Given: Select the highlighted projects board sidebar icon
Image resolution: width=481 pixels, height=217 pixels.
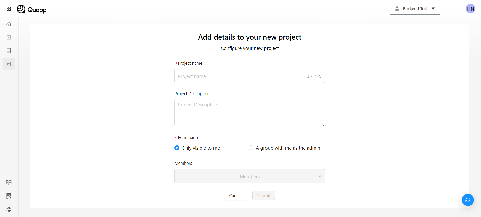Looking at the screenshot, I should [x=9, y=64].
